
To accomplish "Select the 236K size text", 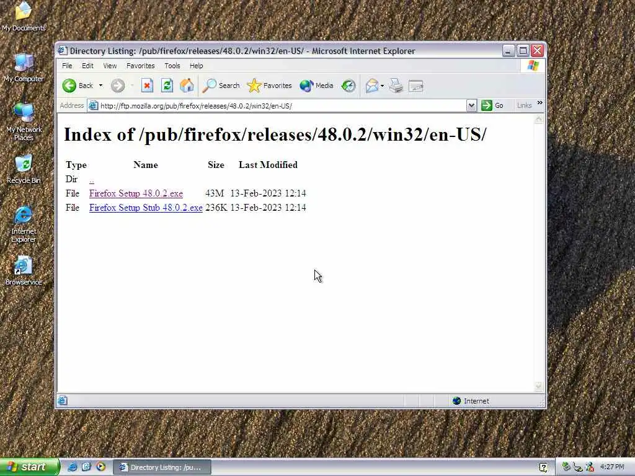I will coord(216,208).
